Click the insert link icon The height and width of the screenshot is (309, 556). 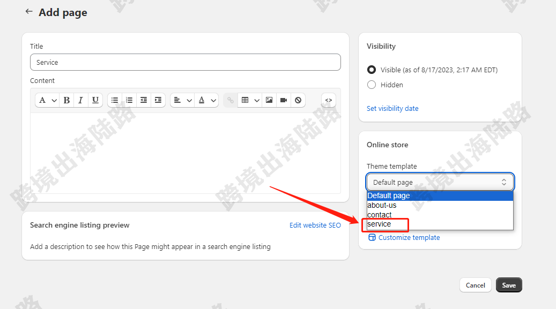(231, 100)
